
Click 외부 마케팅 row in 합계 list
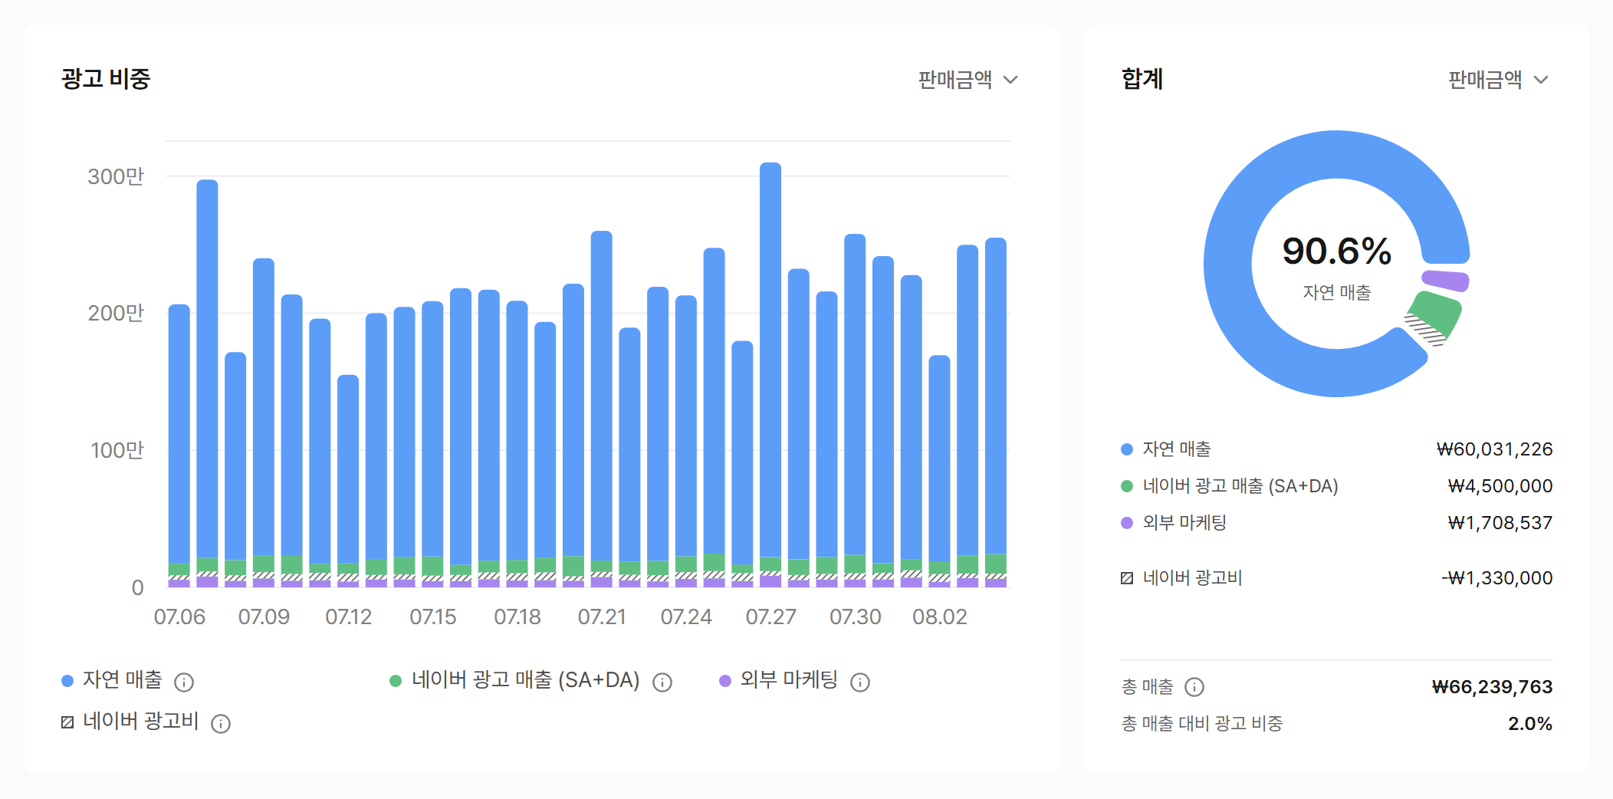pos(1337,523)
